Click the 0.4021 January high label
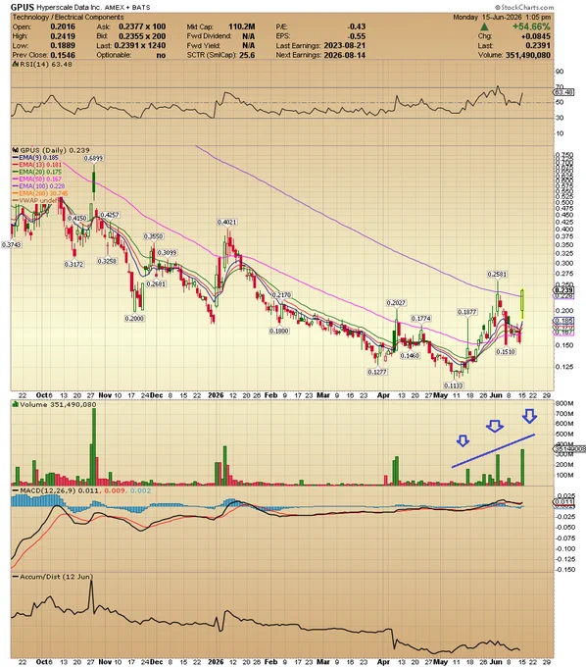This screenshot has height=667, width=586. pyautogui.click(x=227, y=222)
